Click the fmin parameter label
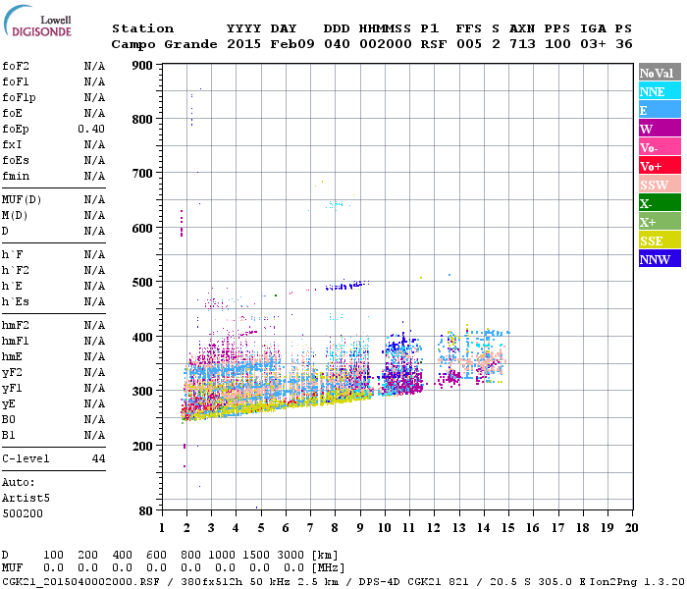The width and height of the screenshot is (687, 589). [16, 176]
